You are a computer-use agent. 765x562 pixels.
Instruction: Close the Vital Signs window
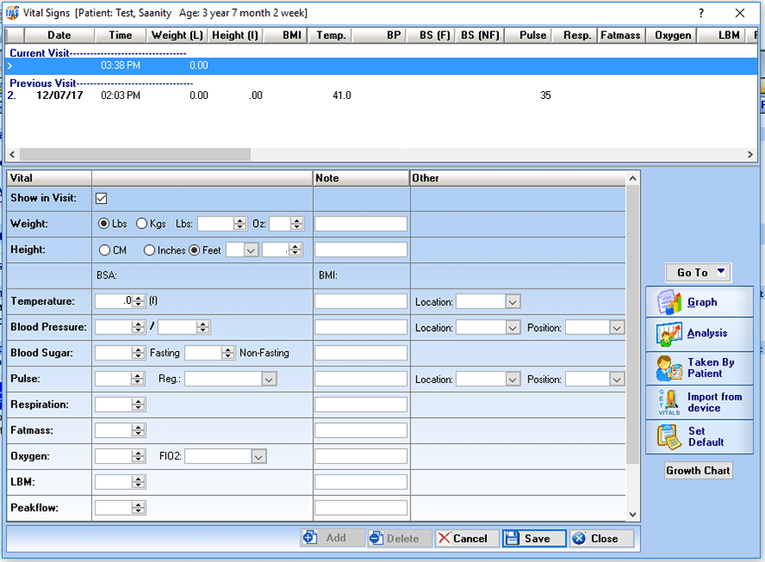601,537
